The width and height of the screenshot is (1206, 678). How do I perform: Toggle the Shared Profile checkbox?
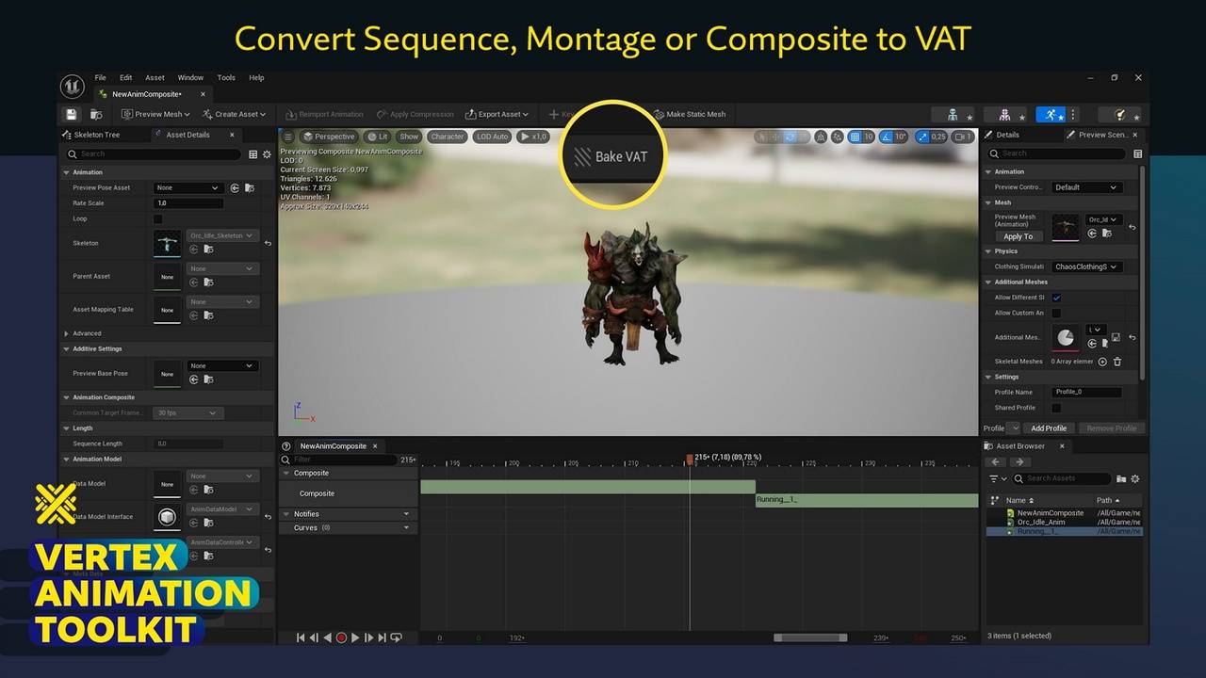coord(1056,408)
